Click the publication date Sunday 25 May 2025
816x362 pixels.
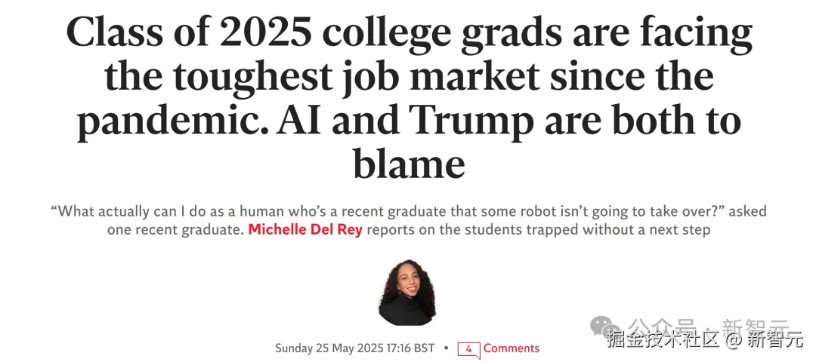coord(332,348)
